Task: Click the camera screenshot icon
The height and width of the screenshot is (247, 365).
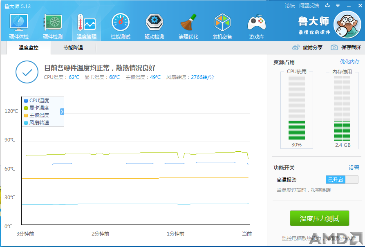Action: 334,47
